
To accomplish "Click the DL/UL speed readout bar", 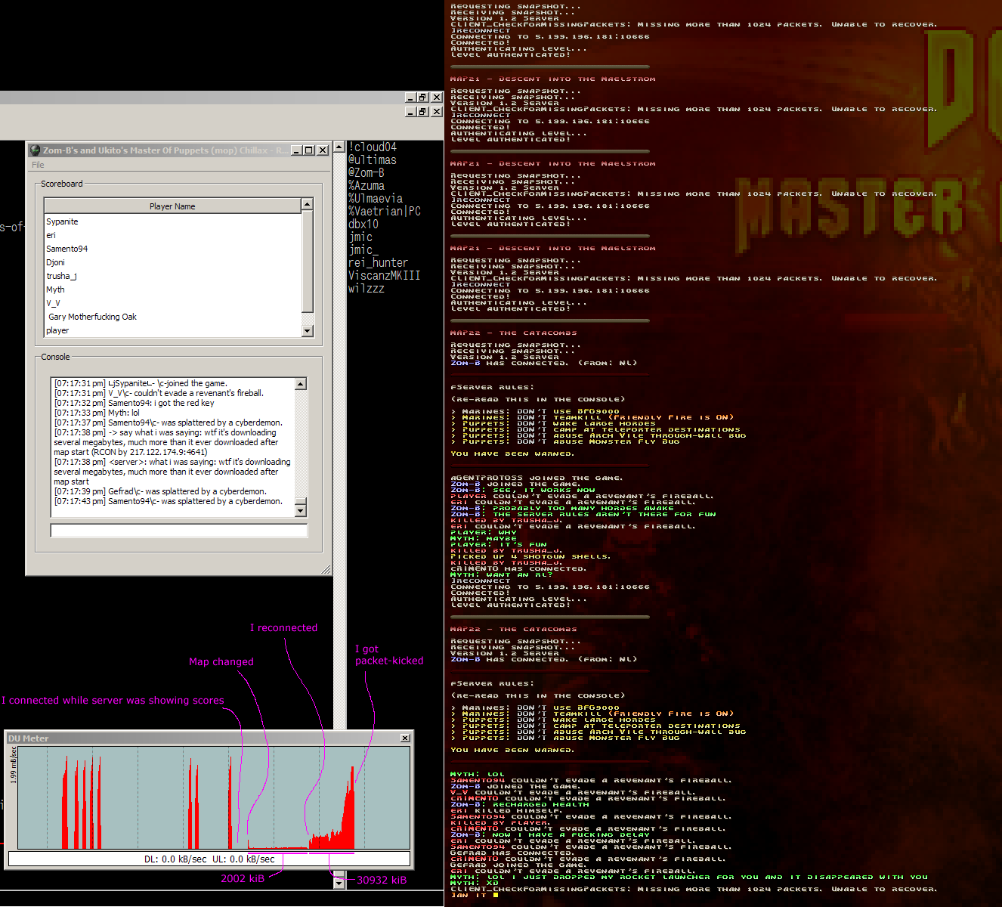I will pos(209,859).
